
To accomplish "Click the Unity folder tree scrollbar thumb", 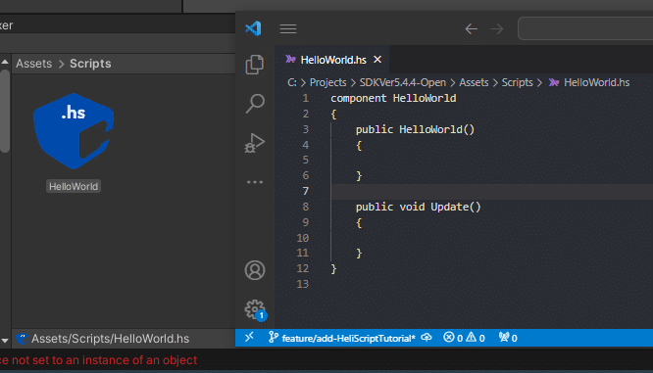I will [5, 111].
